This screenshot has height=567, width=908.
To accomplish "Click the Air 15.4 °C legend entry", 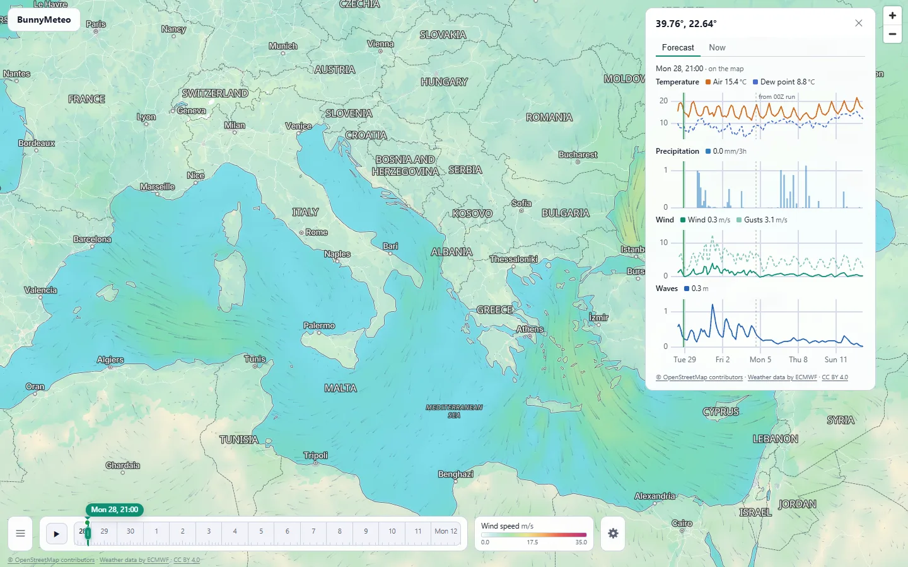I will pos(726,82).
